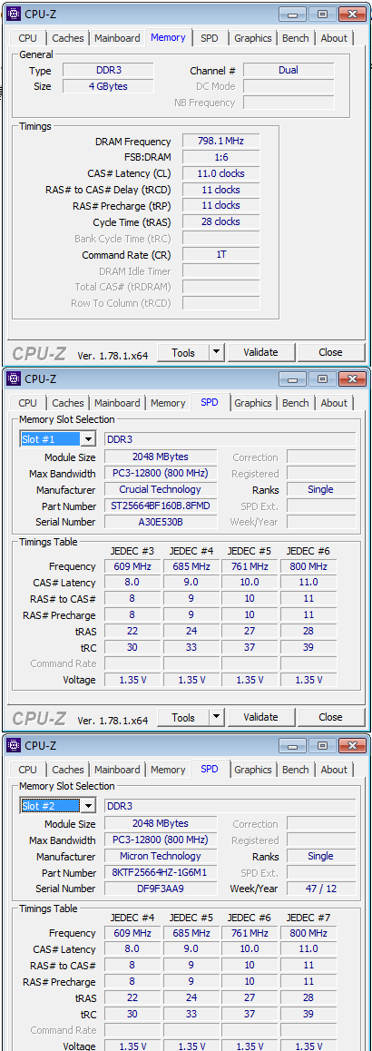Click Slot #1 Max Bandwidth PC3-12800 field
Image resolution: width=372 pixels, height=1051 pixels.
click(x=161, y=474)
